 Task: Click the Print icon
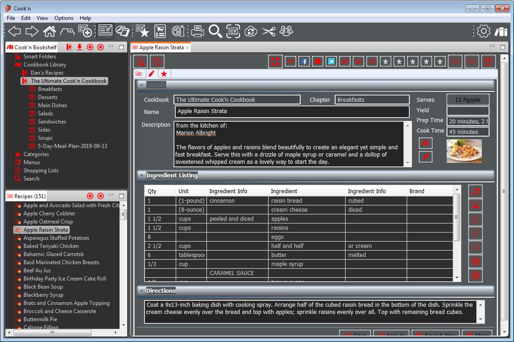197,31
